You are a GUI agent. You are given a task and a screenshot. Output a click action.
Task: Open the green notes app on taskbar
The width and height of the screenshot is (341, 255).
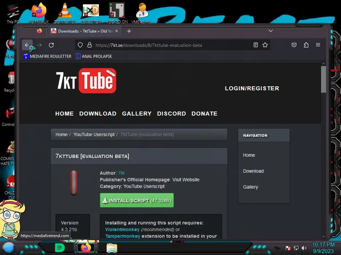click(60, 248)
